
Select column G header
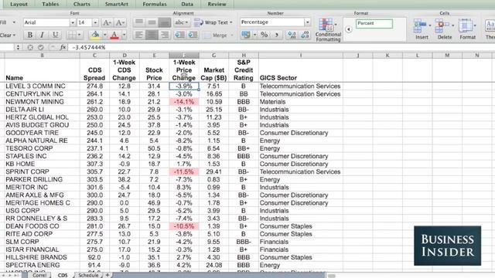(213, 56)
